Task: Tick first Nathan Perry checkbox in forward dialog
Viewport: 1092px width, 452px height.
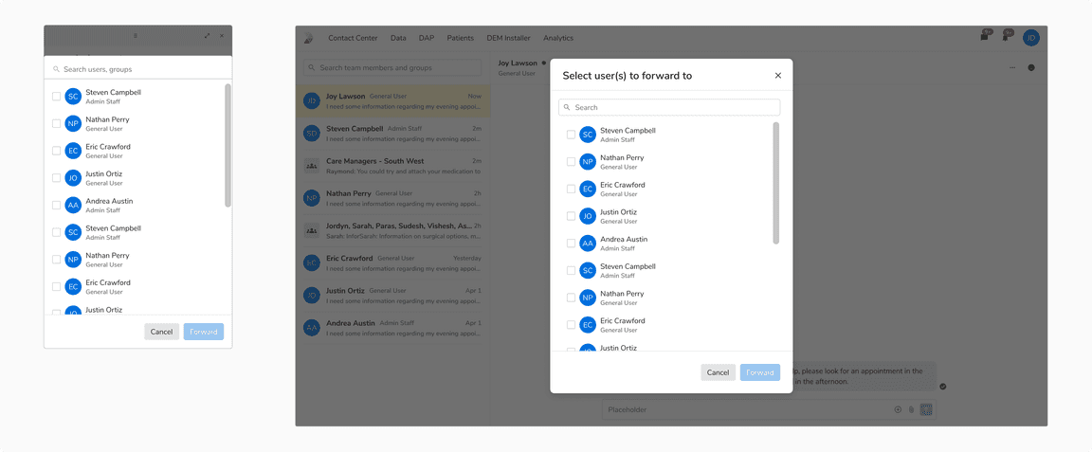Action: [x=571, y=162]
